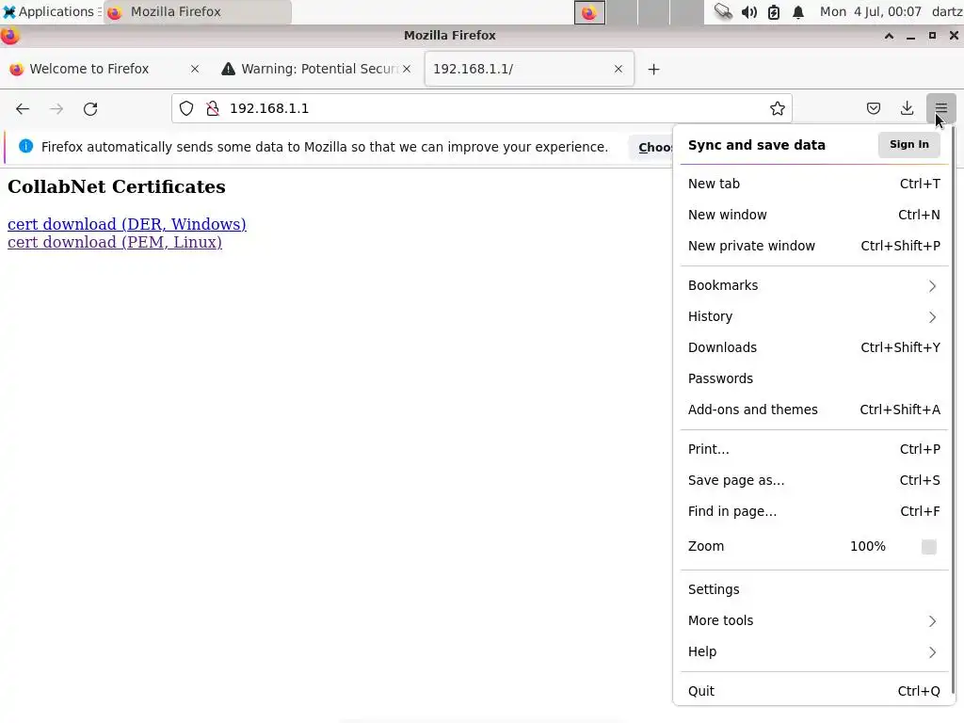Image resolution: width=964 pixels, height=723 pixels.
Task: Bookmark this page with the star
Action: pos(777,109)
